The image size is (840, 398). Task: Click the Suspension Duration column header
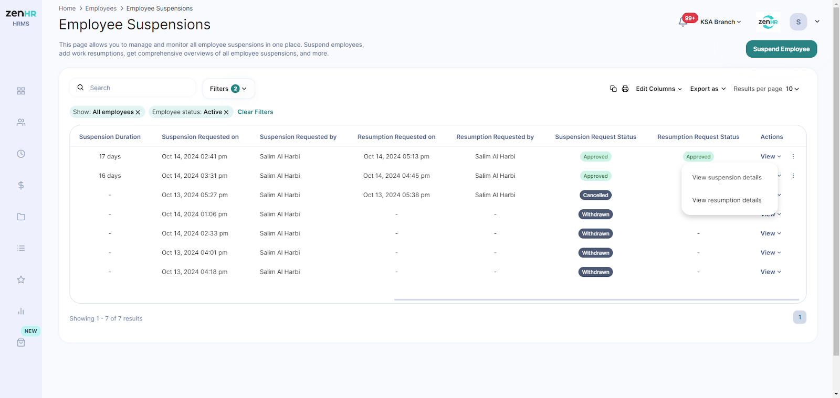pos(110,137)
